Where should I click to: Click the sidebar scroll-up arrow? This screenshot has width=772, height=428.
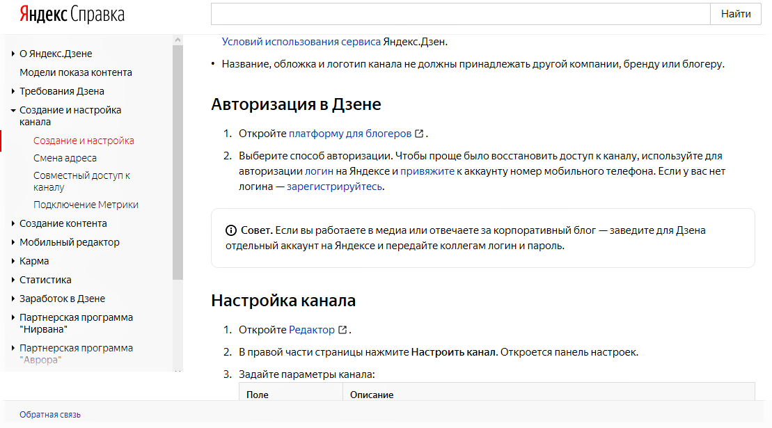(178, 40)
